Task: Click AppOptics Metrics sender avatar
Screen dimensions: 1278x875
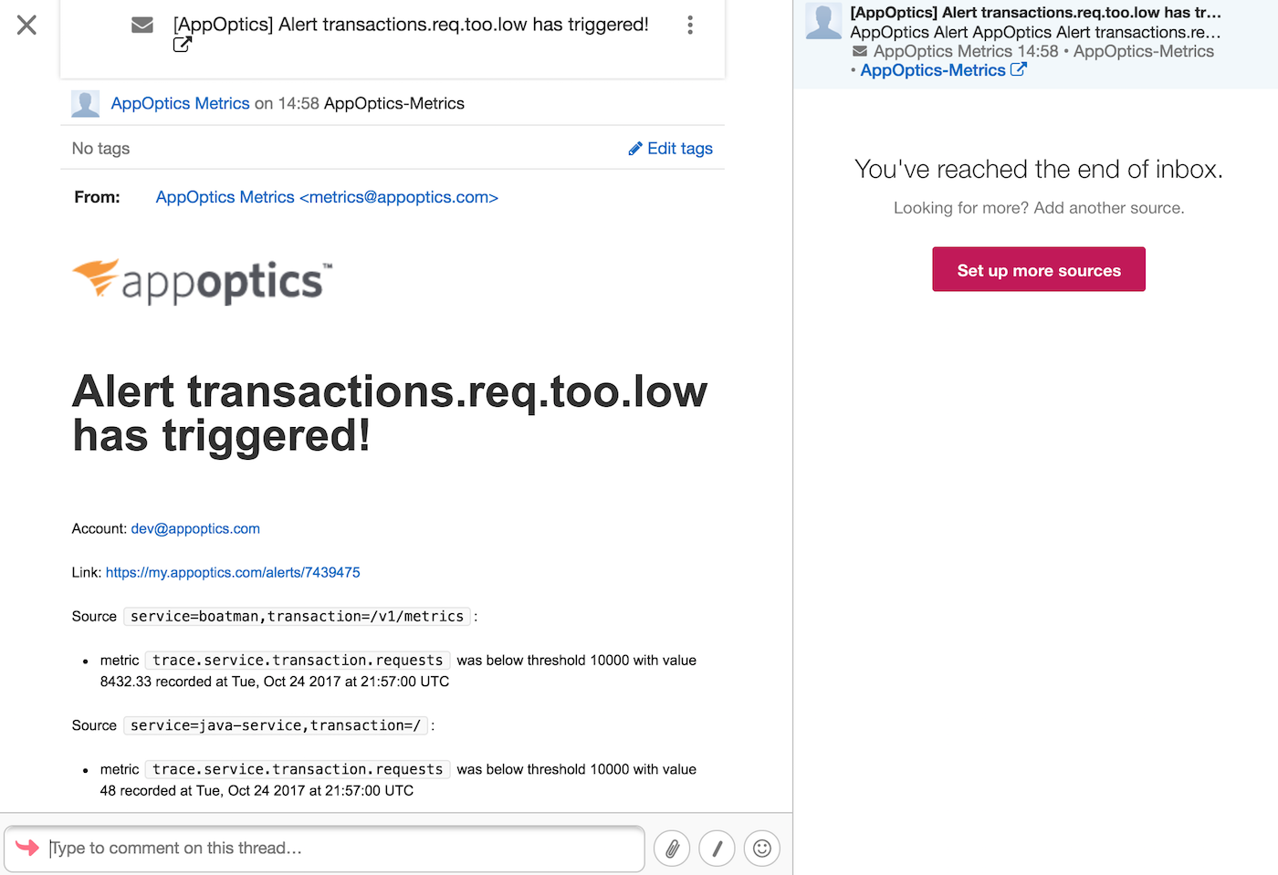Action: coord(86,104)
